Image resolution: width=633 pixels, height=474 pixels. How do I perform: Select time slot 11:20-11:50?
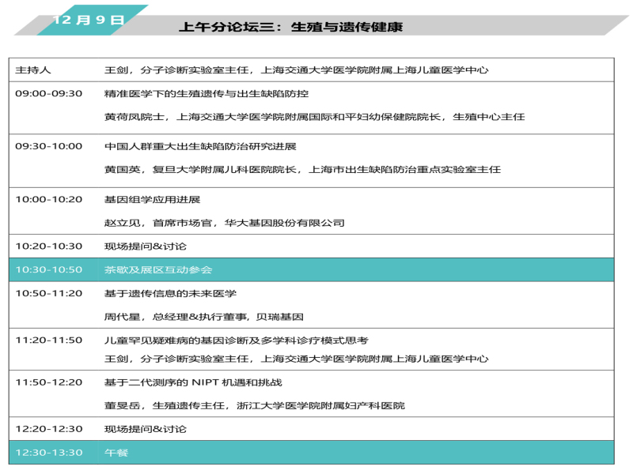coord(49,340)
